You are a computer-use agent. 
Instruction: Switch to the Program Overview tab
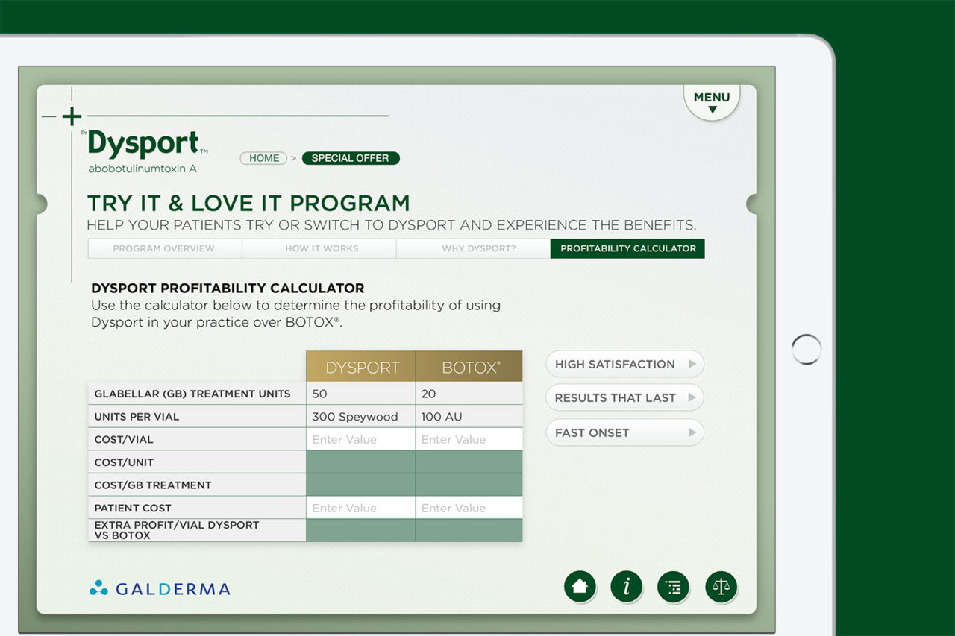pos(164,248)
